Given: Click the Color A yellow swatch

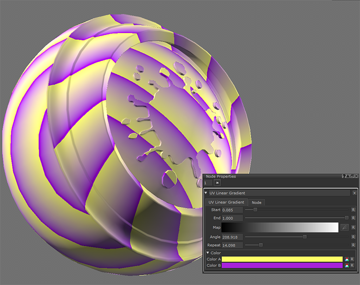Looking at the screenshot, I should [x=282, y=259].
